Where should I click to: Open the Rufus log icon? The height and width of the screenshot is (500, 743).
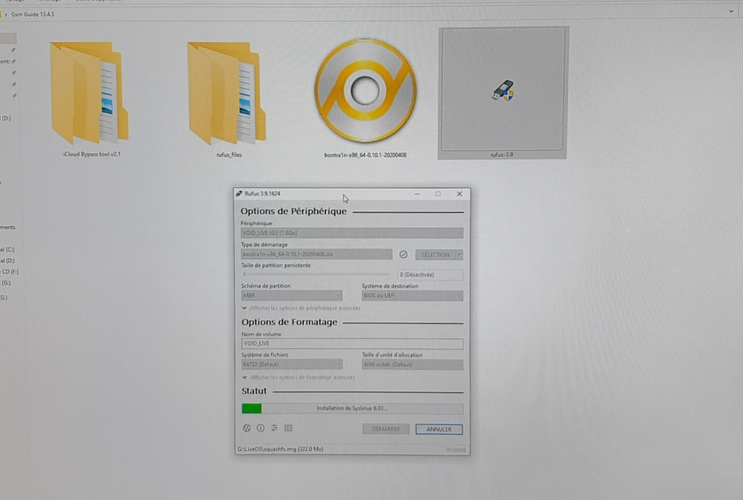[x=288, y=428]
